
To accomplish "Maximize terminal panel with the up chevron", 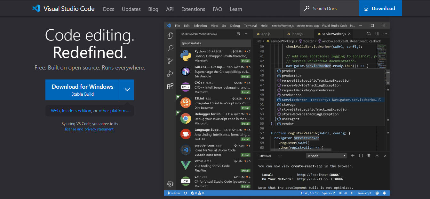I will (377, 156).
